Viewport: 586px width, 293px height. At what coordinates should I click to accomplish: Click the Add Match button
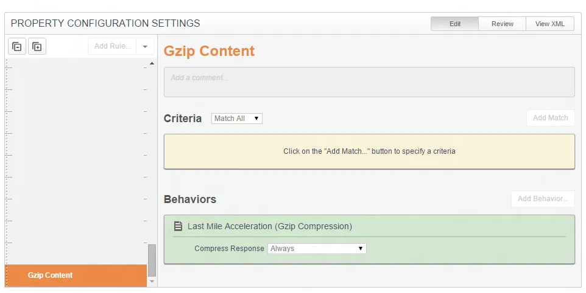click(550, 118)
